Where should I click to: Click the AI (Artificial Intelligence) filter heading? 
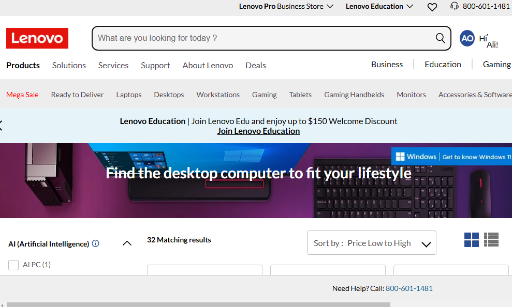pos(49,244)
